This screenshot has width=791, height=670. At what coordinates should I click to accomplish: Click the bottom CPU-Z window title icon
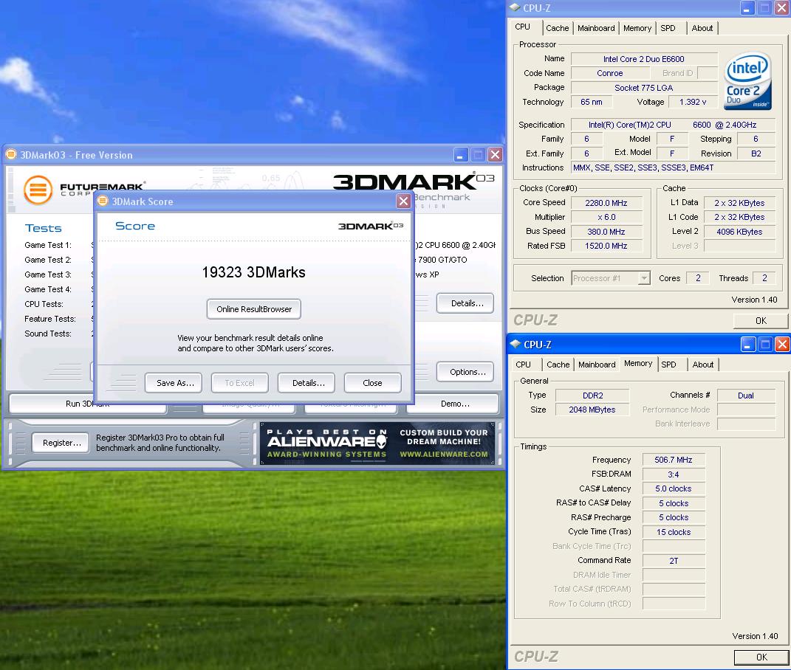515,345
